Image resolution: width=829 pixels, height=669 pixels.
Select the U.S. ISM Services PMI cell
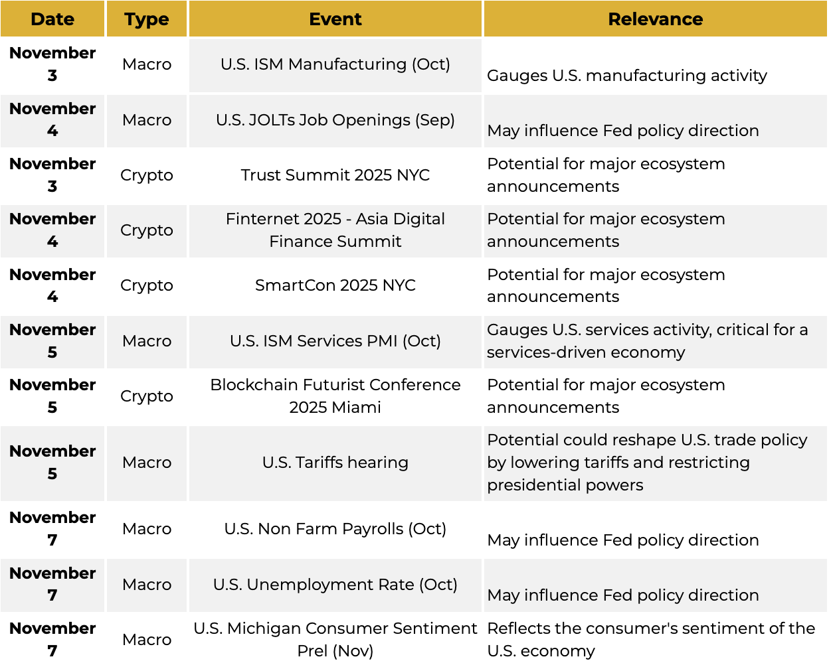335,341
